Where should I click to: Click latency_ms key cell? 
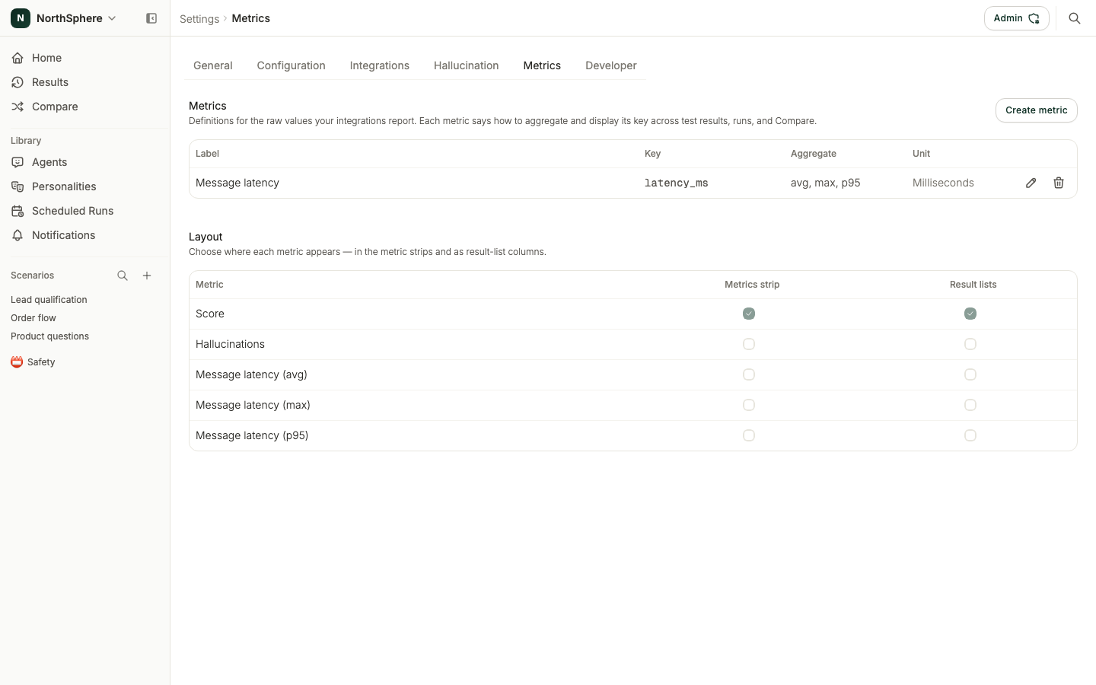click(677, 183)
